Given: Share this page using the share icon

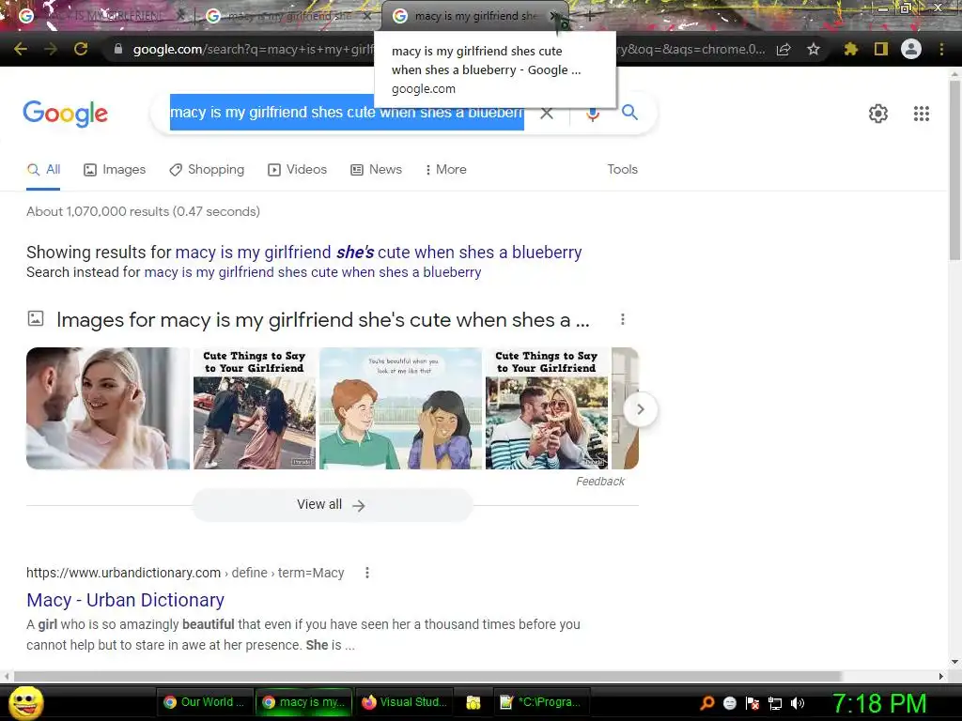Looking at the screenshot, I should tap(784, 49).
